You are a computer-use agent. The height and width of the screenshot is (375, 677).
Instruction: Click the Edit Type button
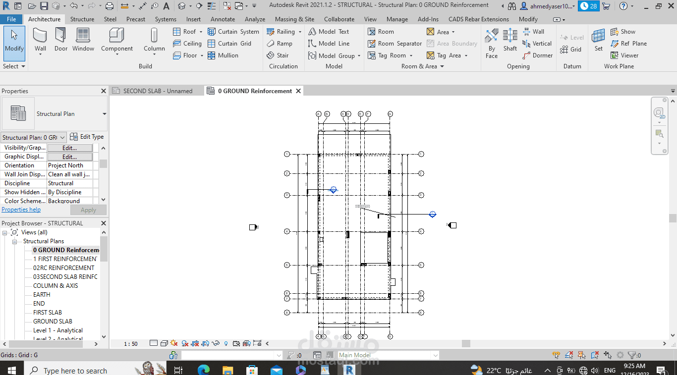(87, 137)
